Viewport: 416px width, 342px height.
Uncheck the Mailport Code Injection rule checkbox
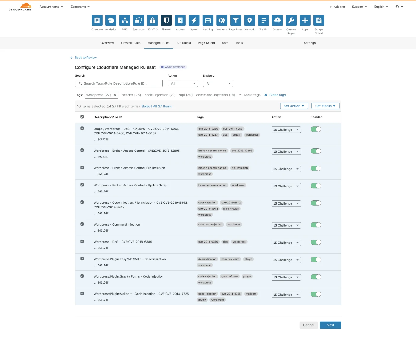pyautogui.click(x=82, y=293)
